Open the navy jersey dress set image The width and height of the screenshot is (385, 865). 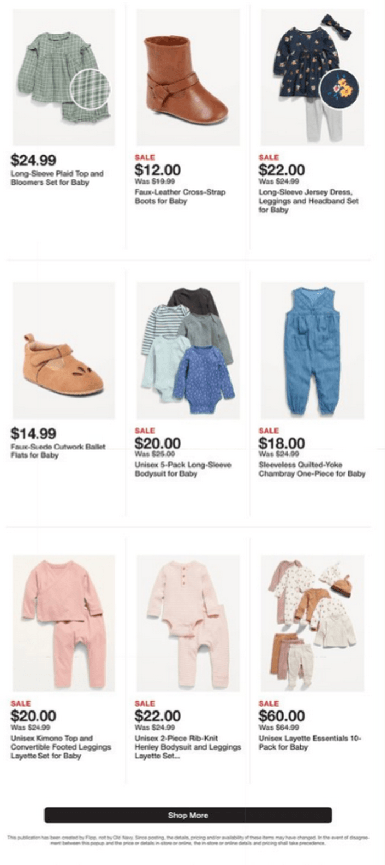pos(312,78)
